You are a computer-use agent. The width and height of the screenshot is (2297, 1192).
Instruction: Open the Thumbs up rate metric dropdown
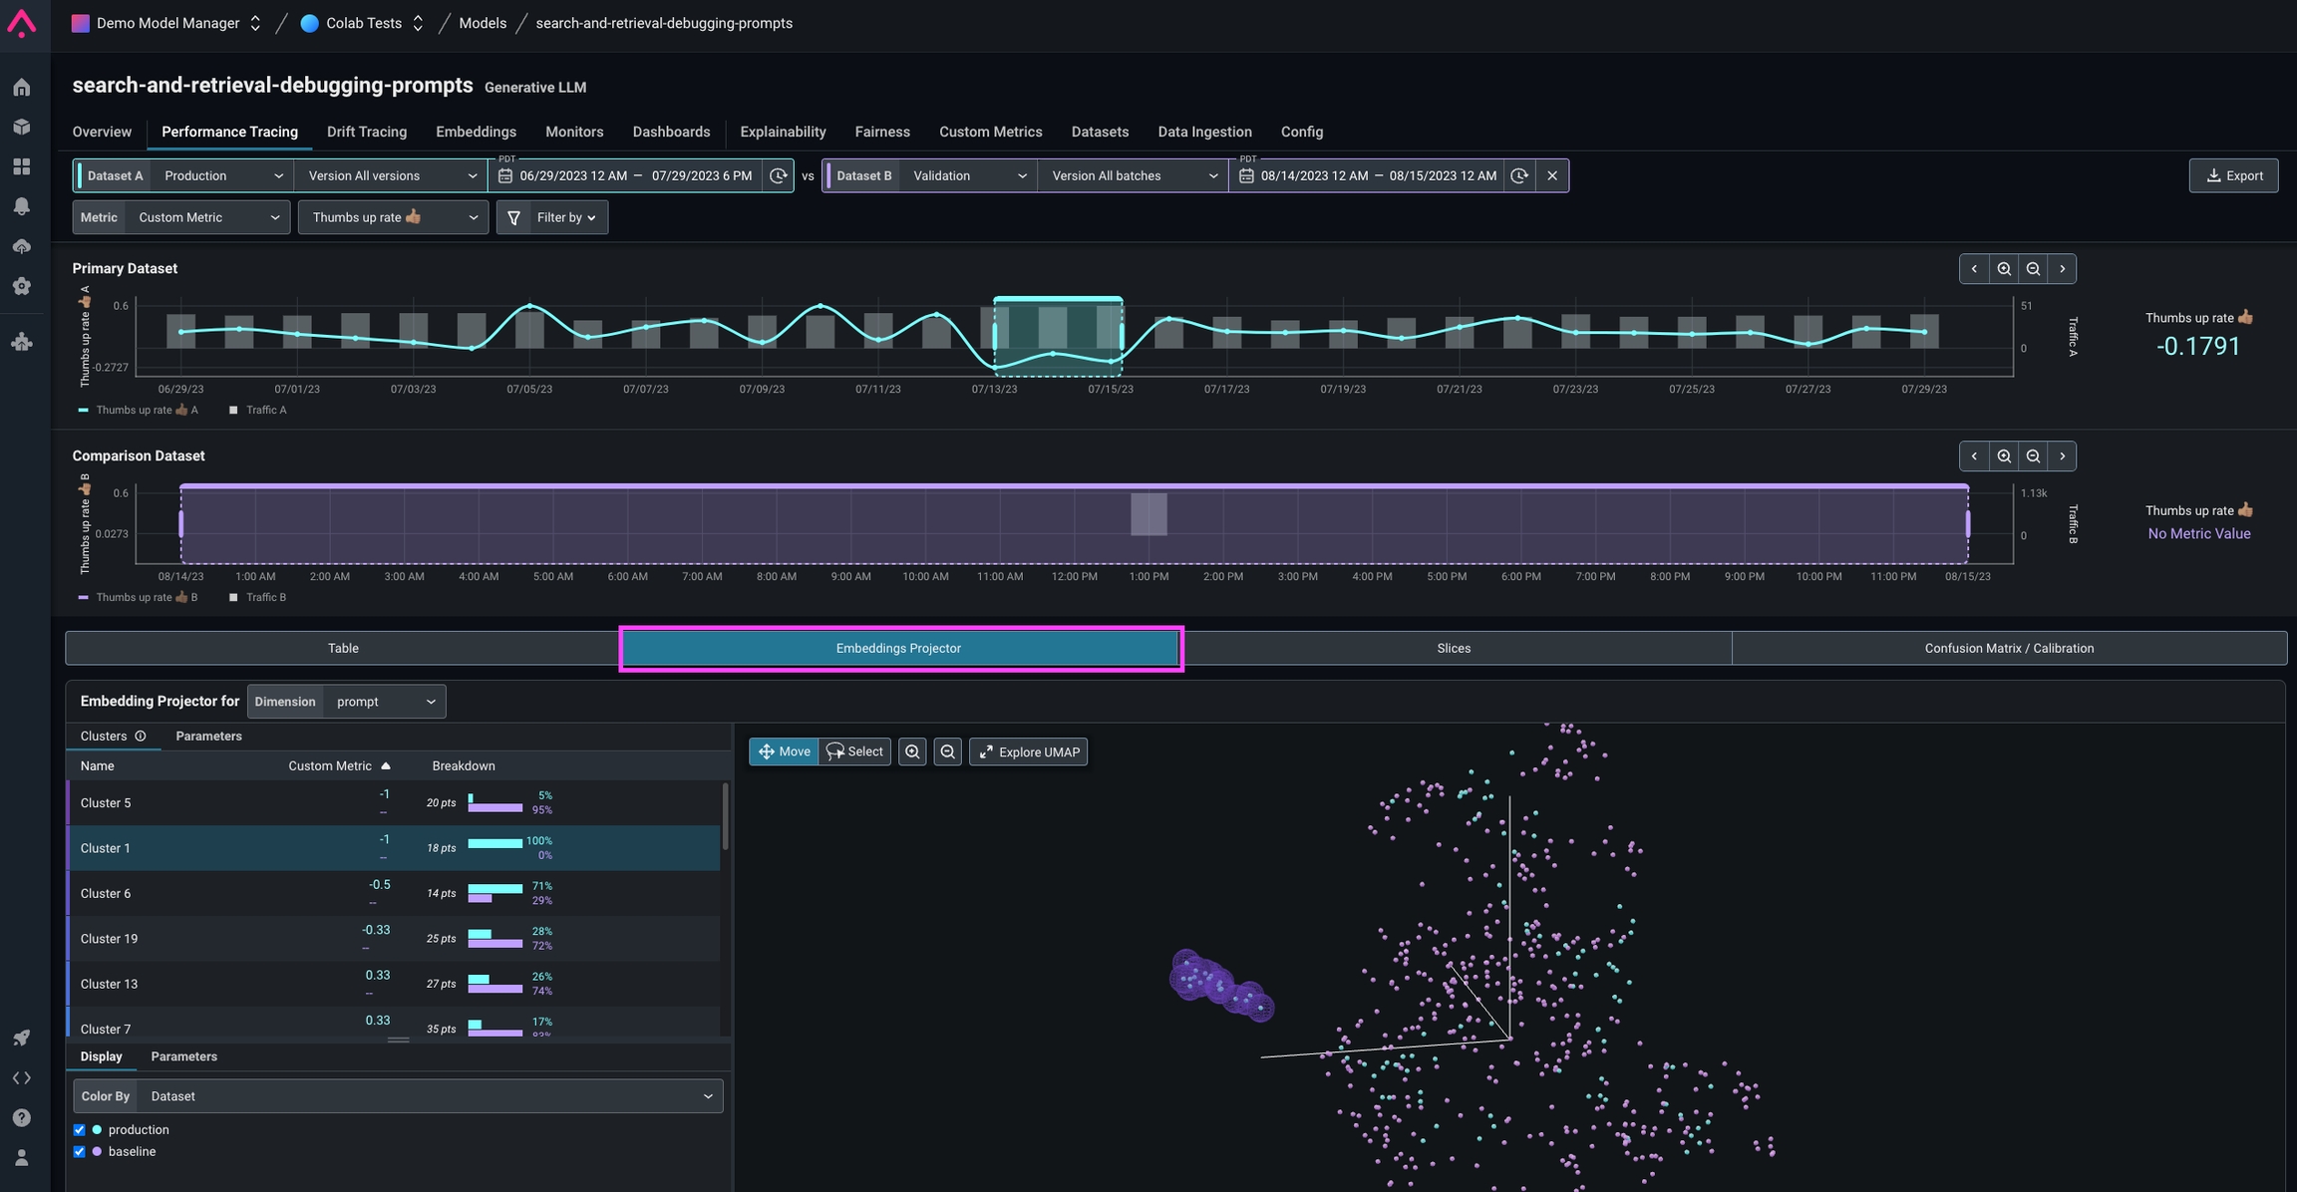[393, 217]
